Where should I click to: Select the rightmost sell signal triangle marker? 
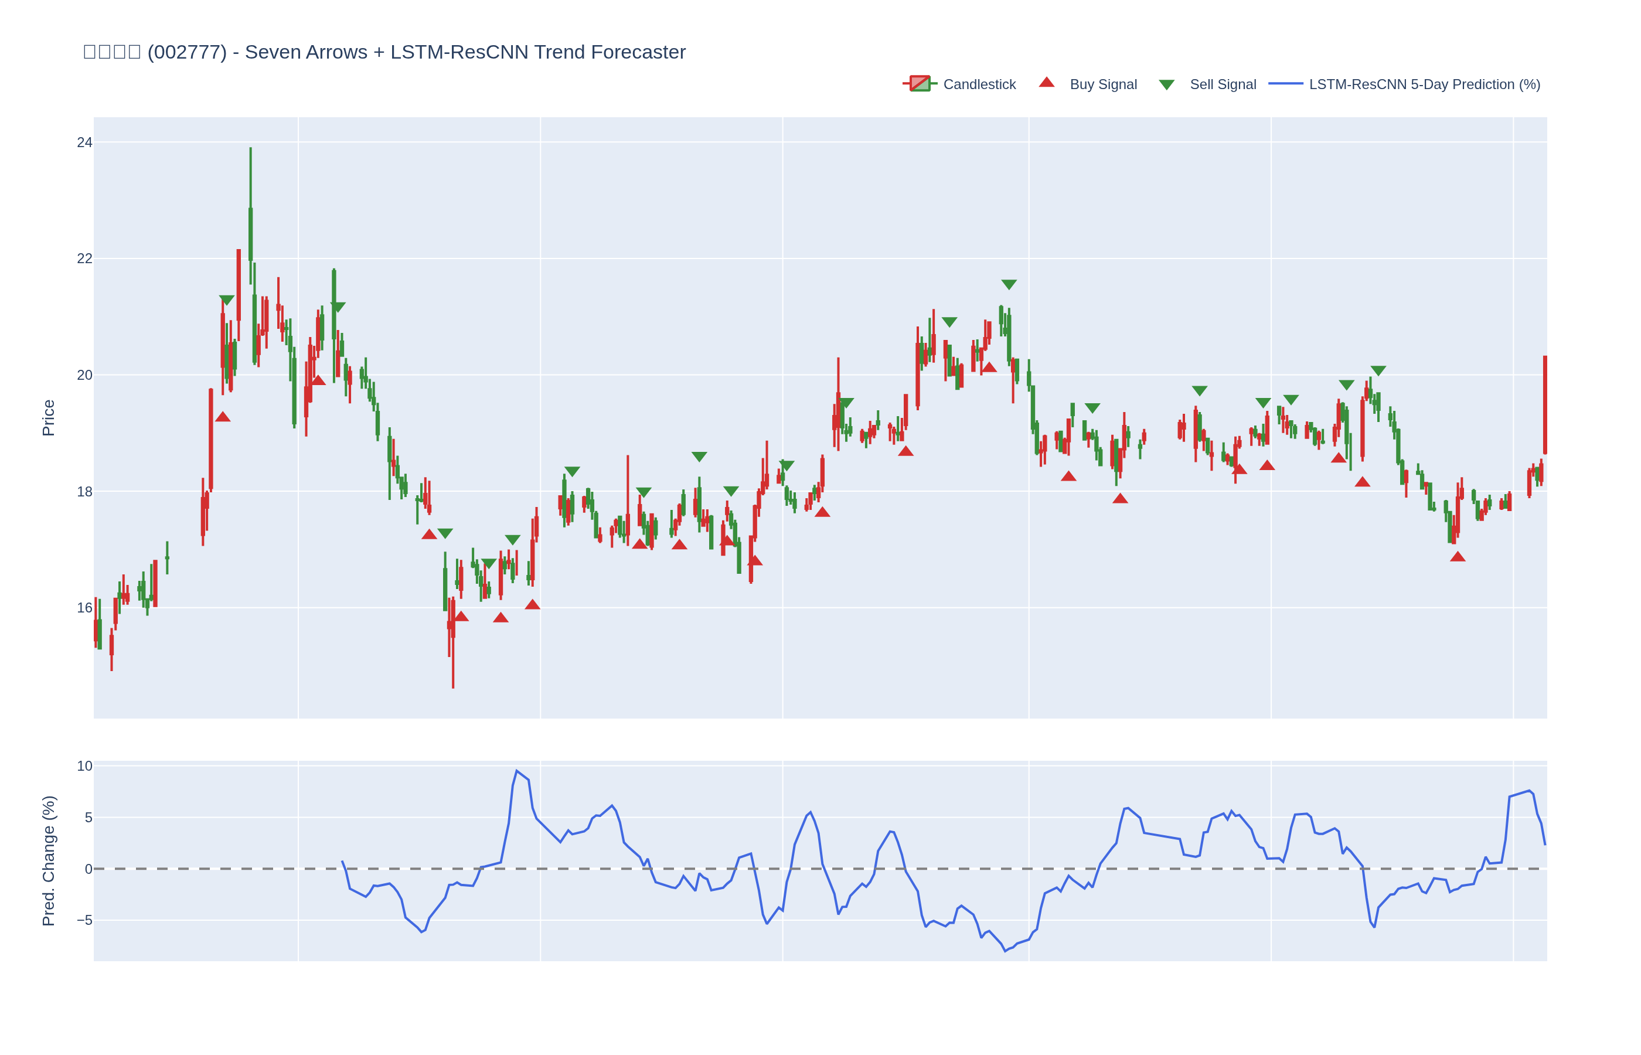(1378, 370)
